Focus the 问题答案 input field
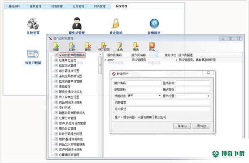This screenshot has height=163, width=249. pyautogui.click(x=168, y=103)
